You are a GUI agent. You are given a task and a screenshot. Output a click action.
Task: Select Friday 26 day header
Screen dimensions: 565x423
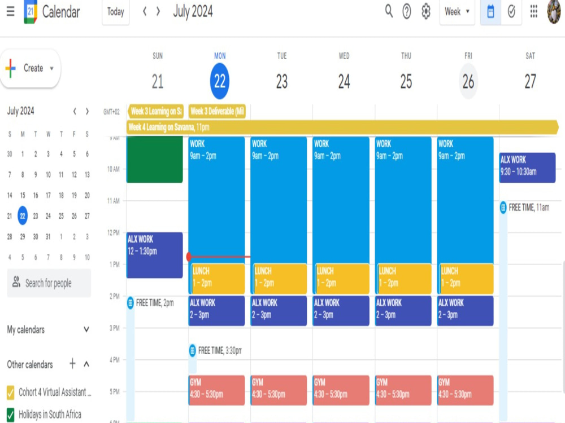click(468, 81)
